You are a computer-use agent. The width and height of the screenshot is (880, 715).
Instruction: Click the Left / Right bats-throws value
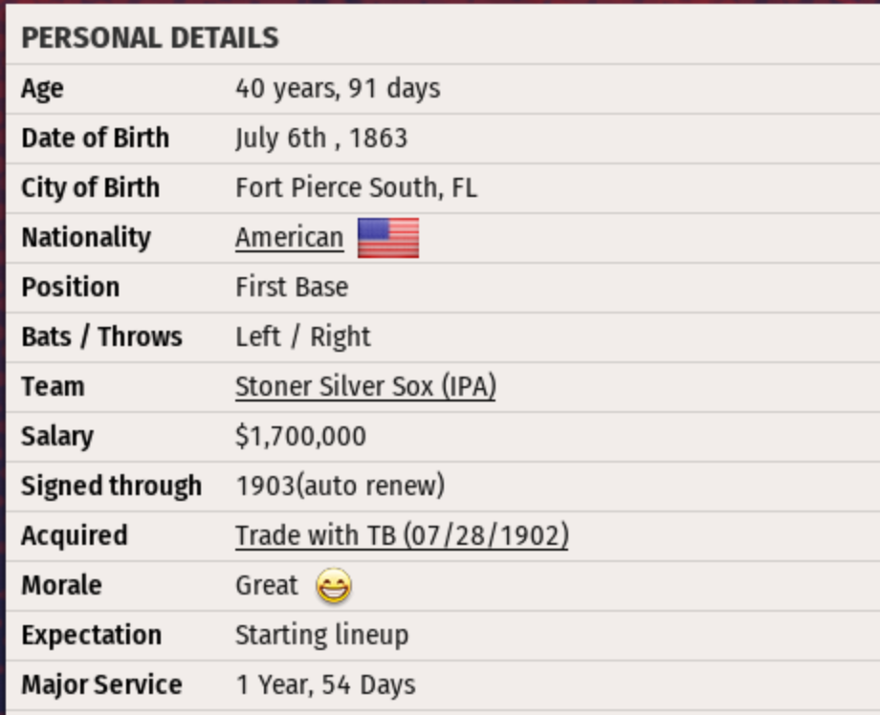pyautogui.click(x=302, y=337)
